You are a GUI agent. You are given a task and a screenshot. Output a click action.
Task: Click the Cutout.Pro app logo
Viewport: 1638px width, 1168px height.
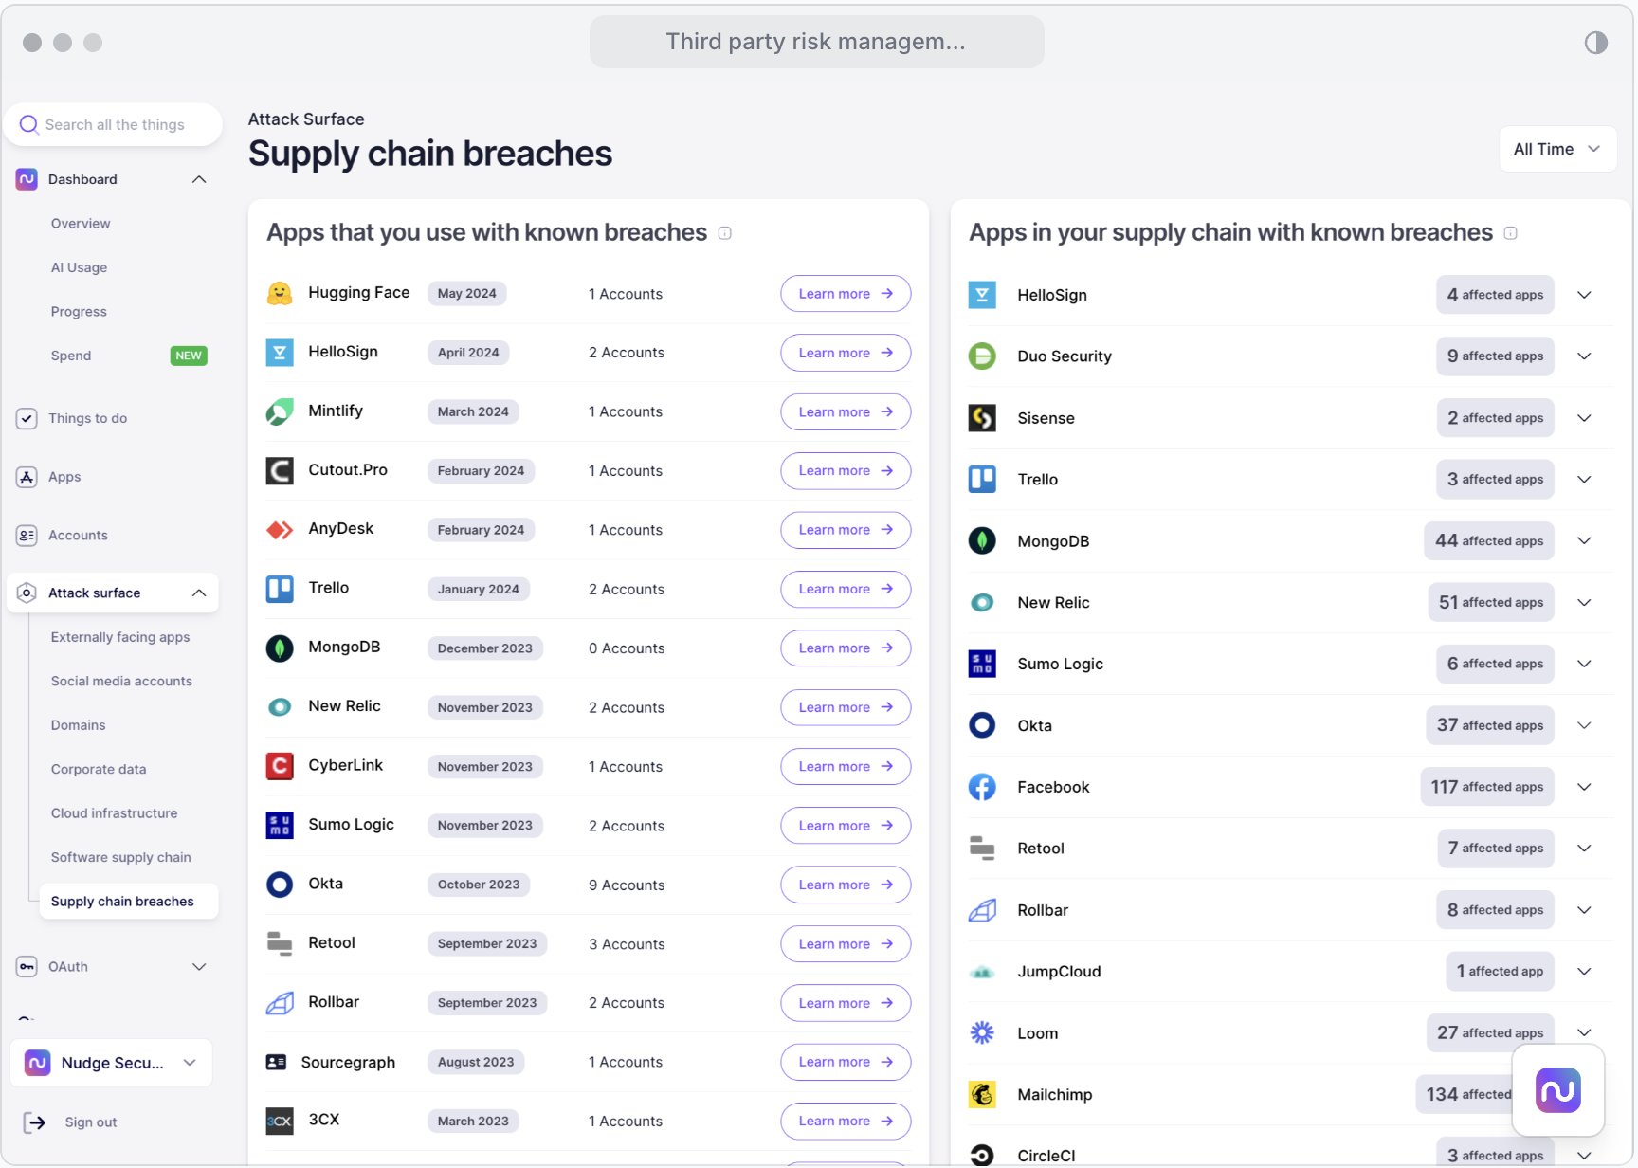280,470
